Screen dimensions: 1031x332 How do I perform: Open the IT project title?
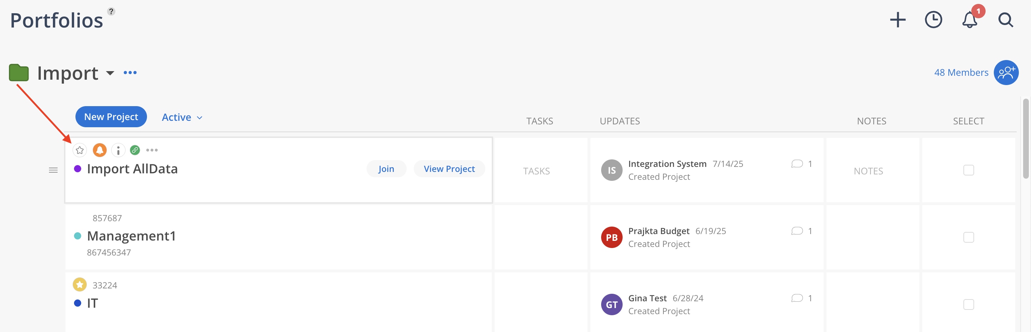tap(93, 303)
